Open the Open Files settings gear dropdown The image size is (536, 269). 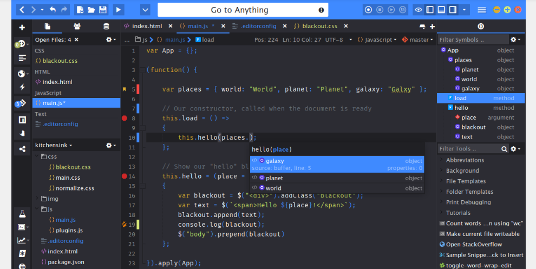coord(111,40)
